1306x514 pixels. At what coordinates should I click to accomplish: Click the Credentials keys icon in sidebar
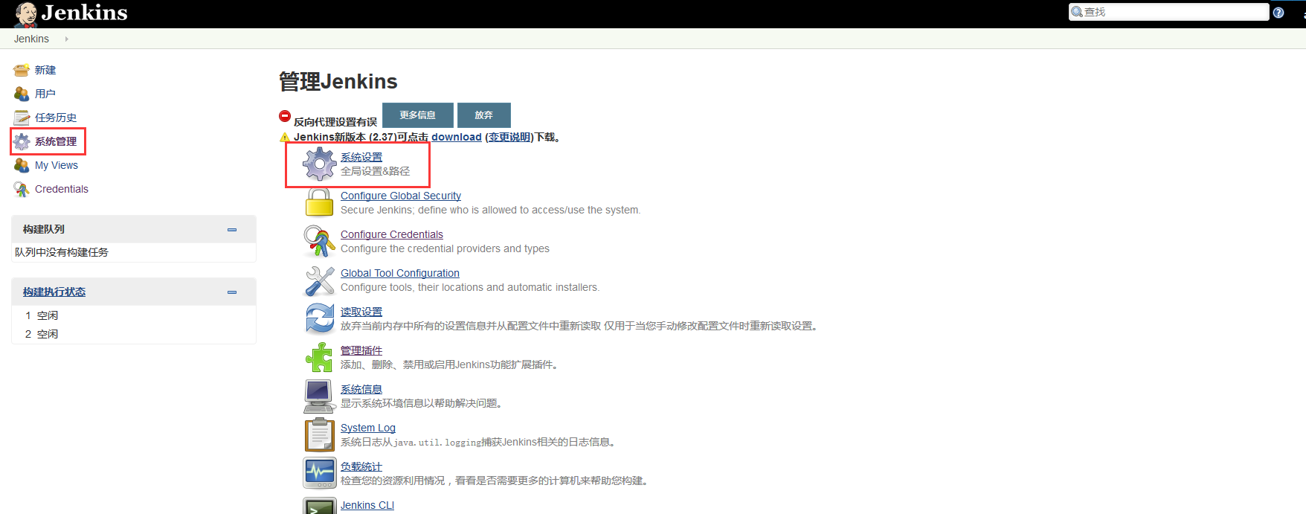[x=22, y=189]
